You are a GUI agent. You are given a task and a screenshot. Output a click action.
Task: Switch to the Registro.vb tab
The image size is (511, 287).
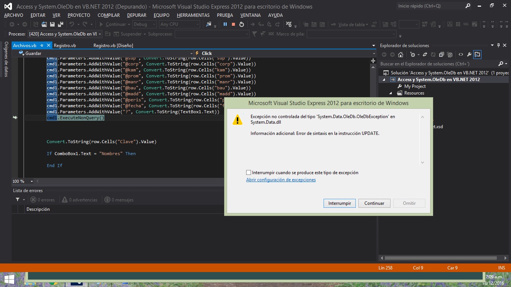click(x=65, y=46)
